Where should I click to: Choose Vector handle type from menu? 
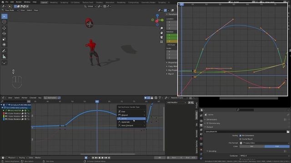[131, 119]
